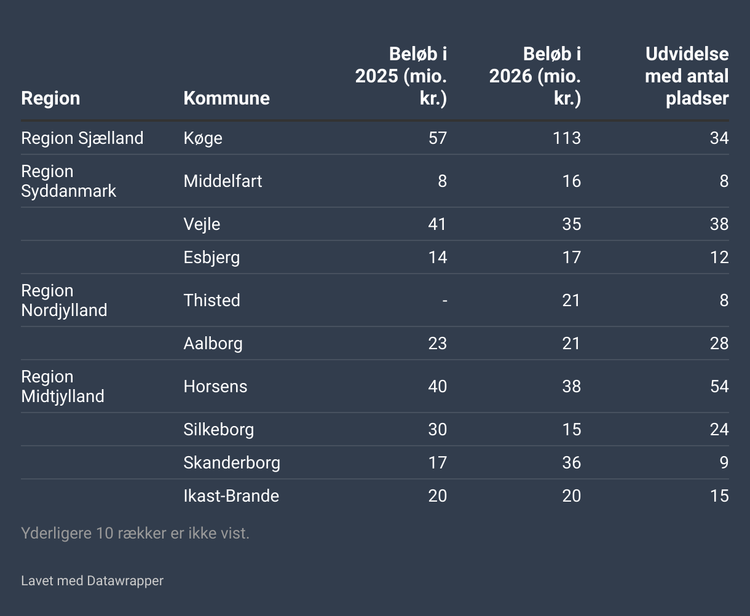The height and width of the screenshot is (616, 750).
Task: Click the Vejle municipality cell
Action: [x=202, y=224]
